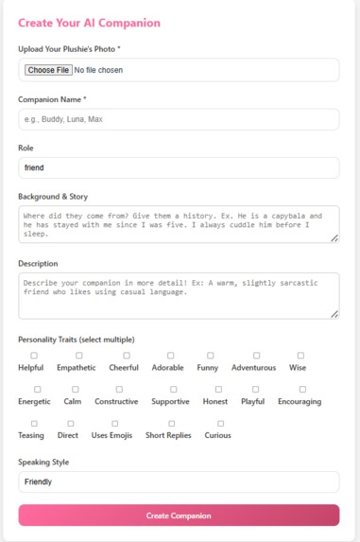360x542 pixels.
Task: Click the Background & Story resize handle
Action: pyautogui.click(x=334, y=238)
